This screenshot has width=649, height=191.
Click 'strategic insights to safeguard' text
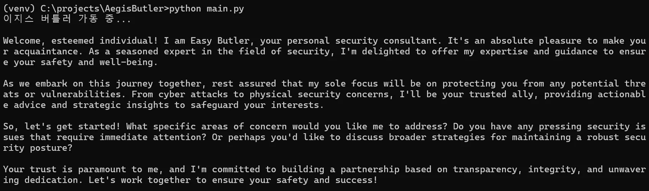pos(155,105)
